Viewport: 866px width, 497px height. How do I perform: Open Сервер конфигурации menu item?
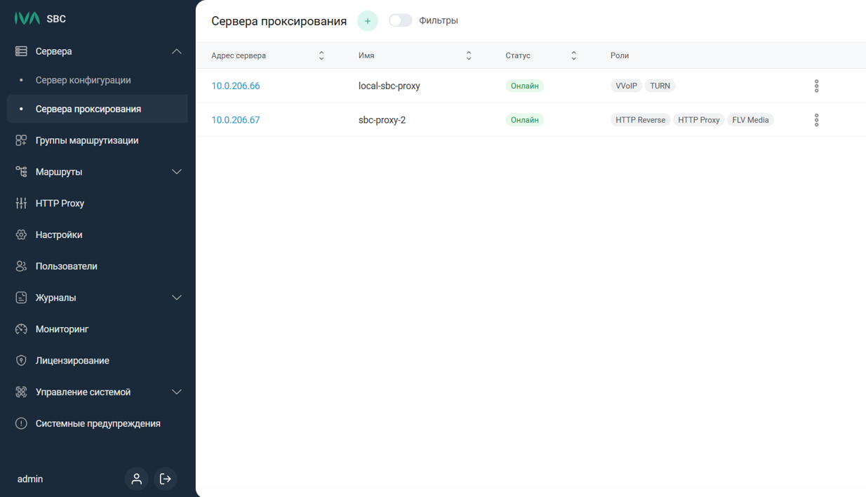pyautogui.click(x=83, y=80)
